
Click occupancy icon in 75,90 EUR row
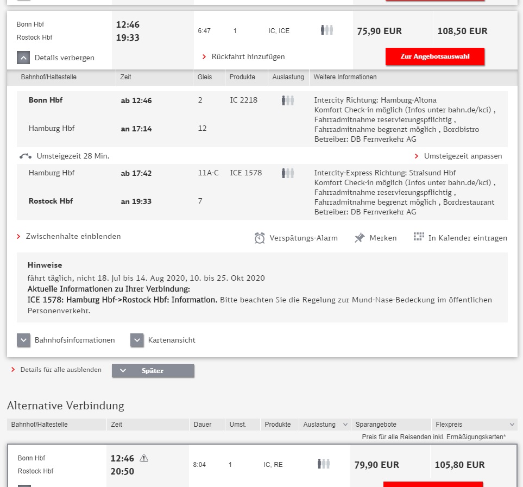coord(326,30)
